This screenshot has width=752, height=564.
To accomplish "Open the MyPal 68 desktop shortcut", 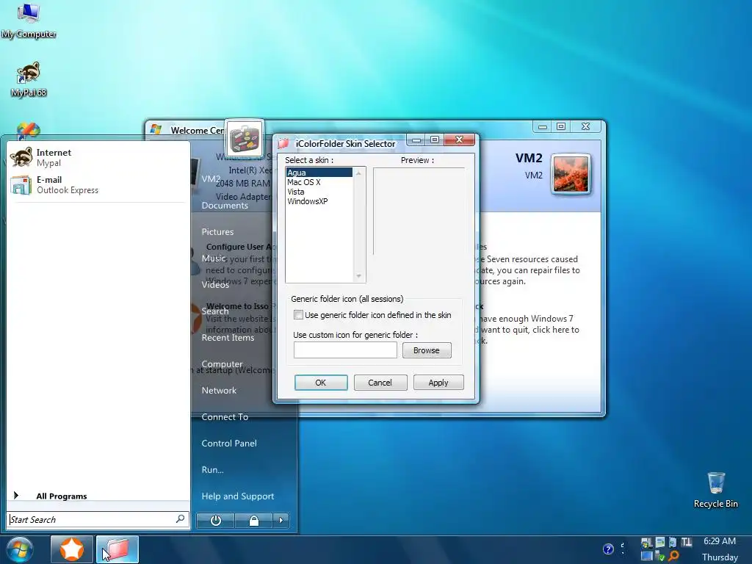I will (29, 79).
